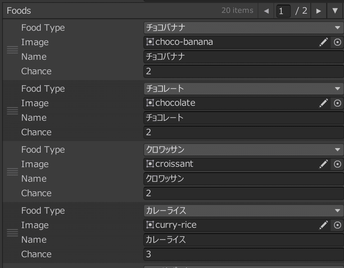This screenshot has height=268, width=344.
Task: Click the pencil edit icon for choco-banana image
Action: [324, 42]
